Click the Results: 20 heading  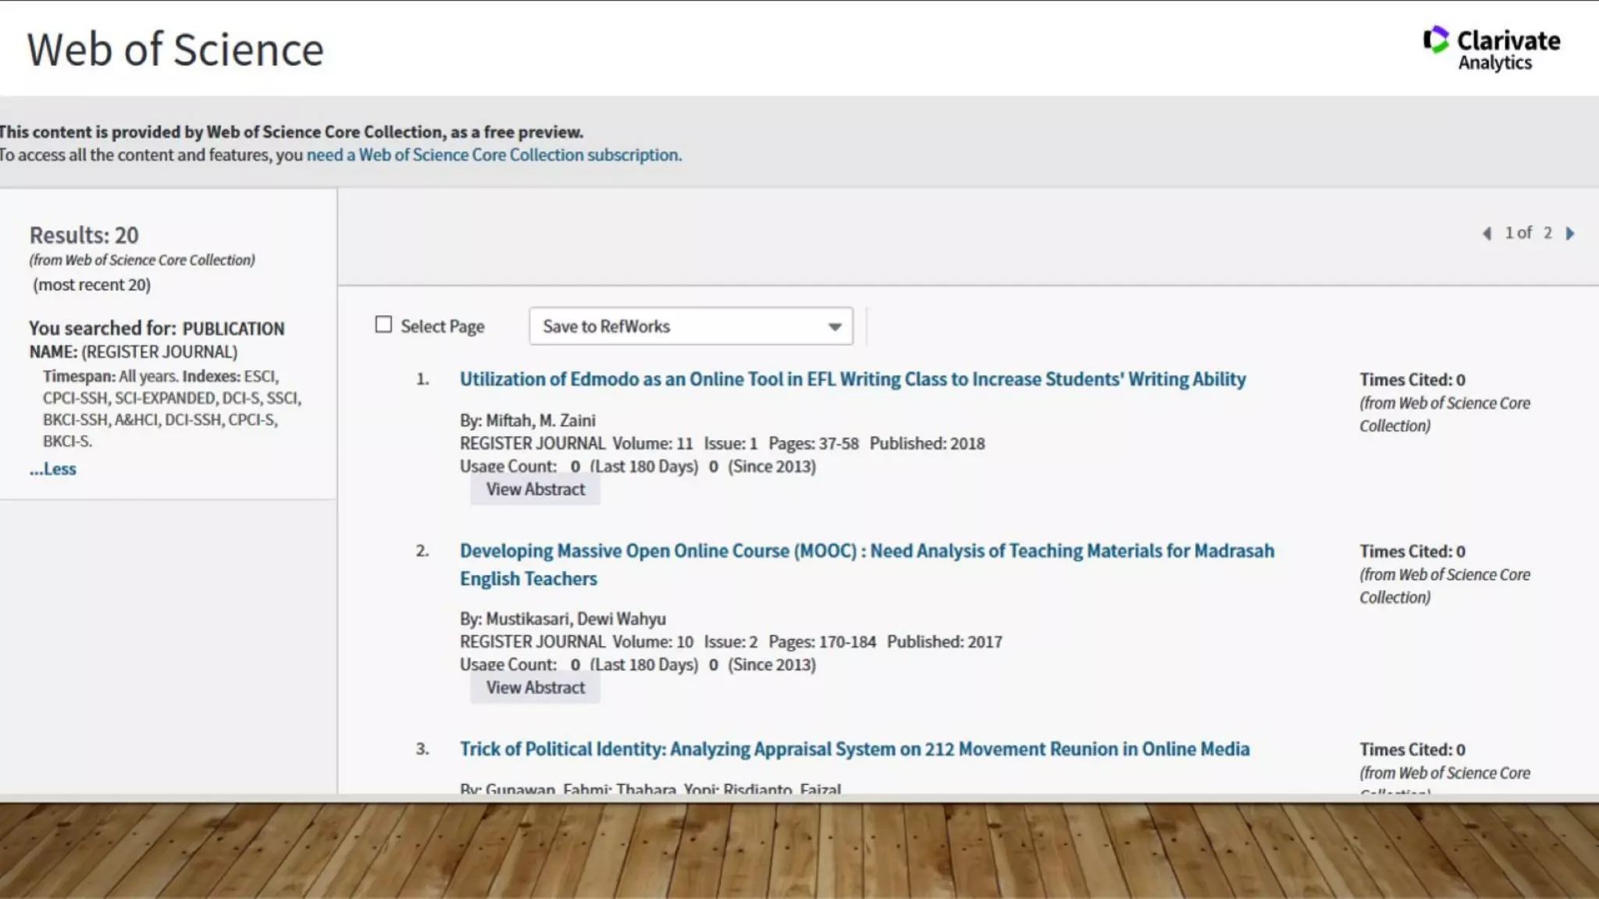point(84,235)
